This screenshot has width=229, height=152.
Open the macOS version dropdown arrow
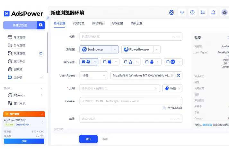tap(116, 62)
